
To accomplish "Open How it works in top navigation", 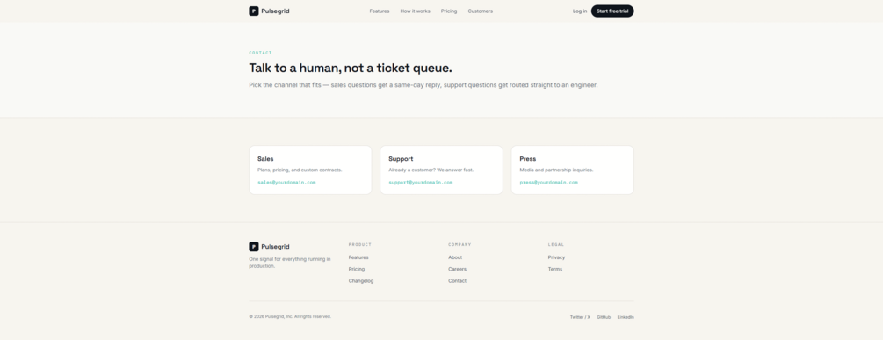I will (415, 11).
